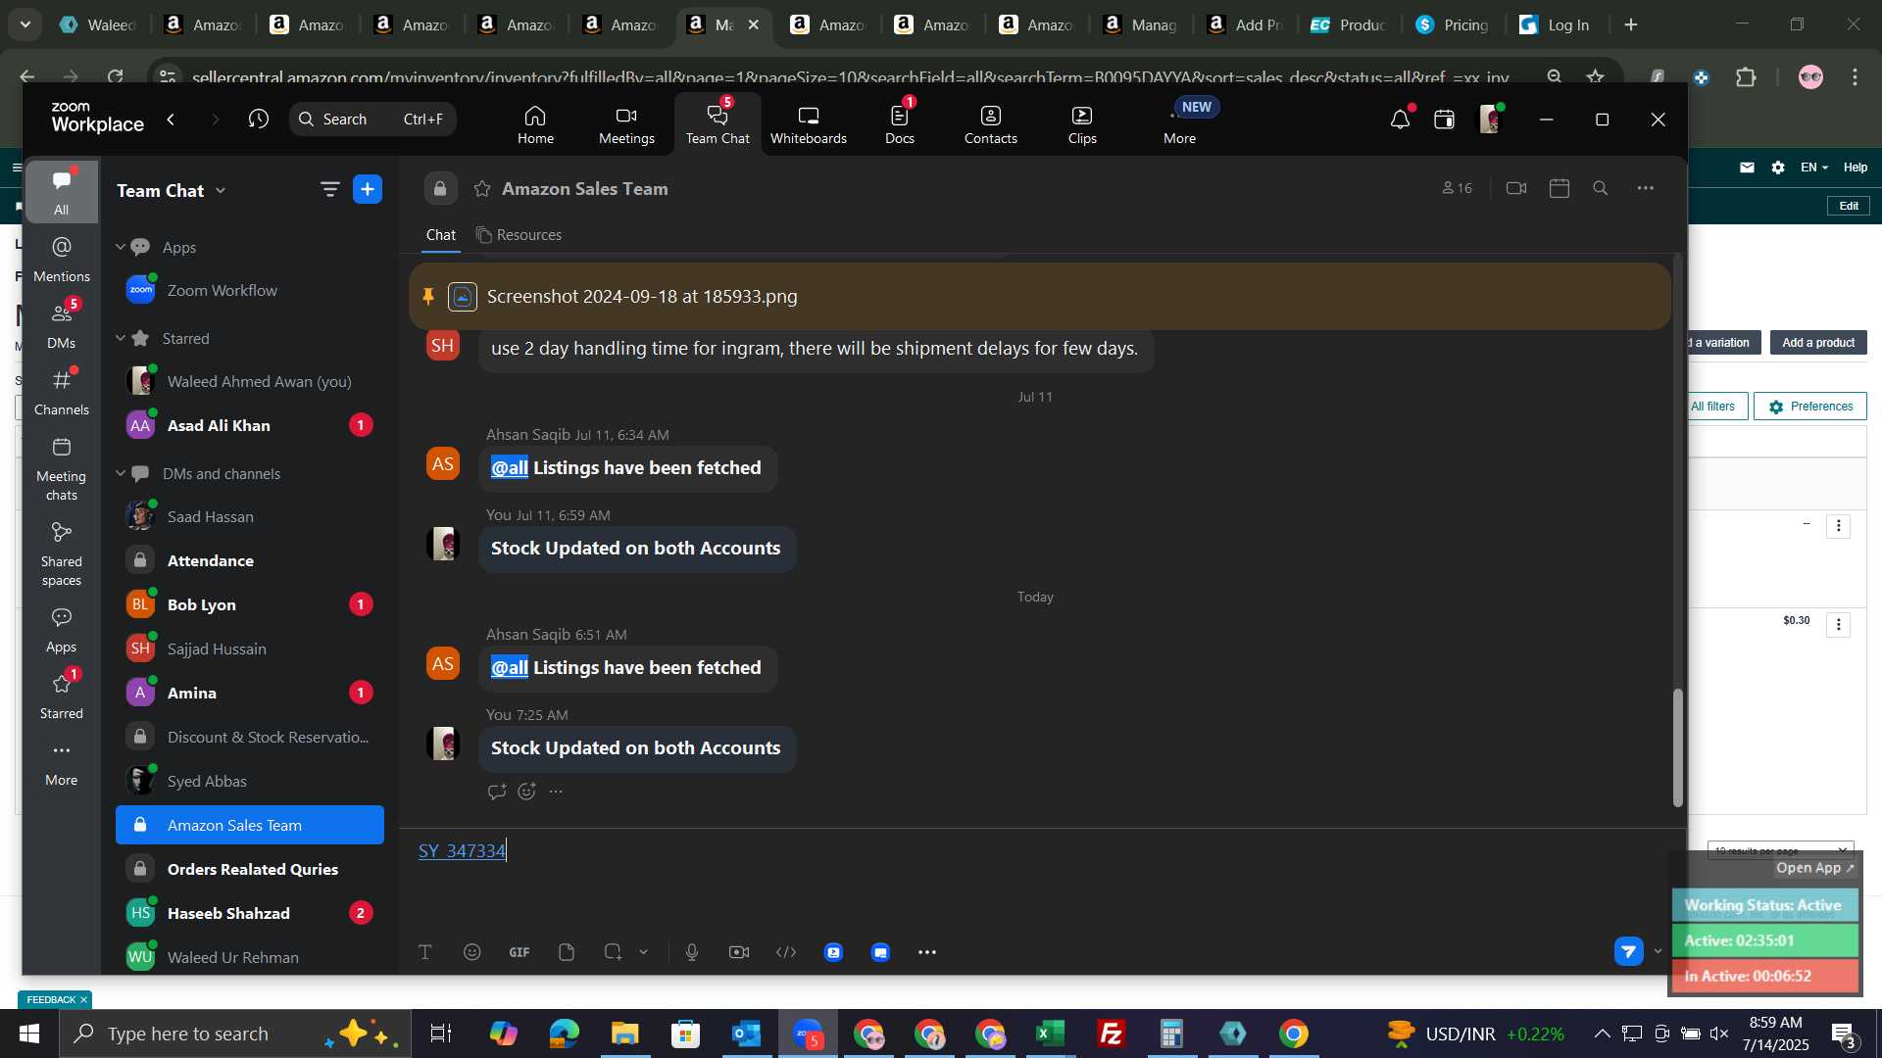This screenshot has width=1882, height=1058.
Task: Search within the Amazon Sales Team chat
Action: (x=1601, y=188)
